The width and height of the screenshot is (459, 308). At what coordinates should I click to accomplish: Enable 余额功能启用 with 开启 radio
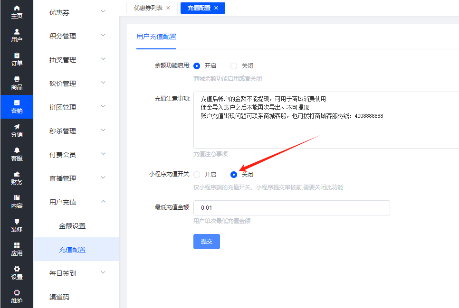(x=197, y=66)
